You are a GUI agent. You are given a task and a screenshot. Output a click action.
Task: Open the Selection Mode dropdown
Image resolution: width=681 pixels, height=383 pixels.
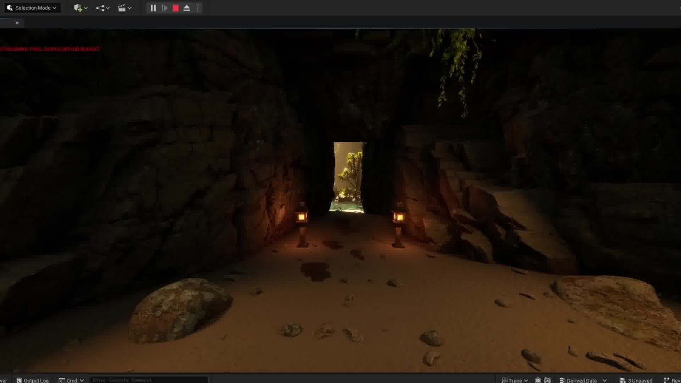[32, 8]
